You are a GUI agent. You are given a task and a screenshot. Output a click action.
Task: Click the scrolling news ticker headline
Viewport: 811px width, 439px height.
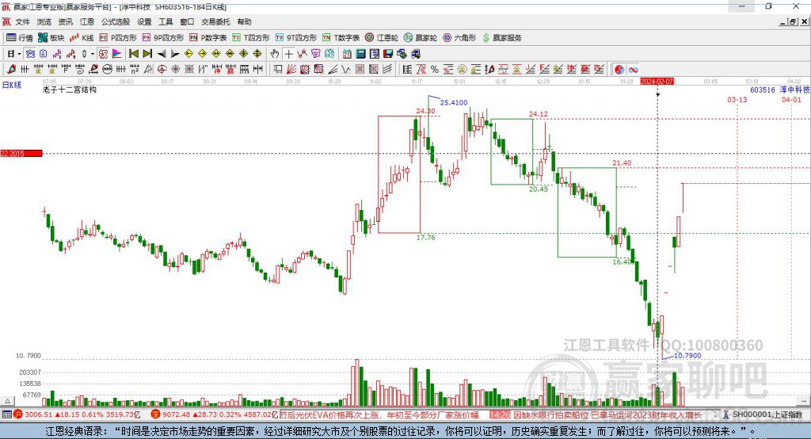(x=490, y=414)
